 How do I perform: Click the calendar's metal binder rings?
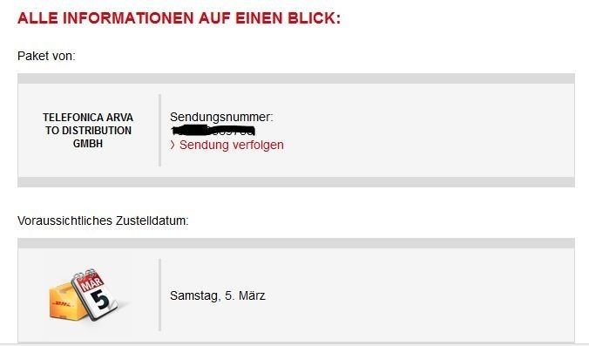point(85,274)
